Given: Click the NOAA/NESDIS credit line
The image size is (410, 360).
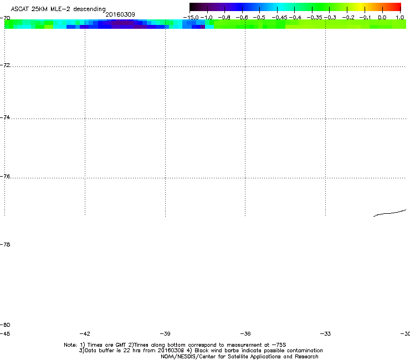Looking at the screenshot, I should [239, 357].
